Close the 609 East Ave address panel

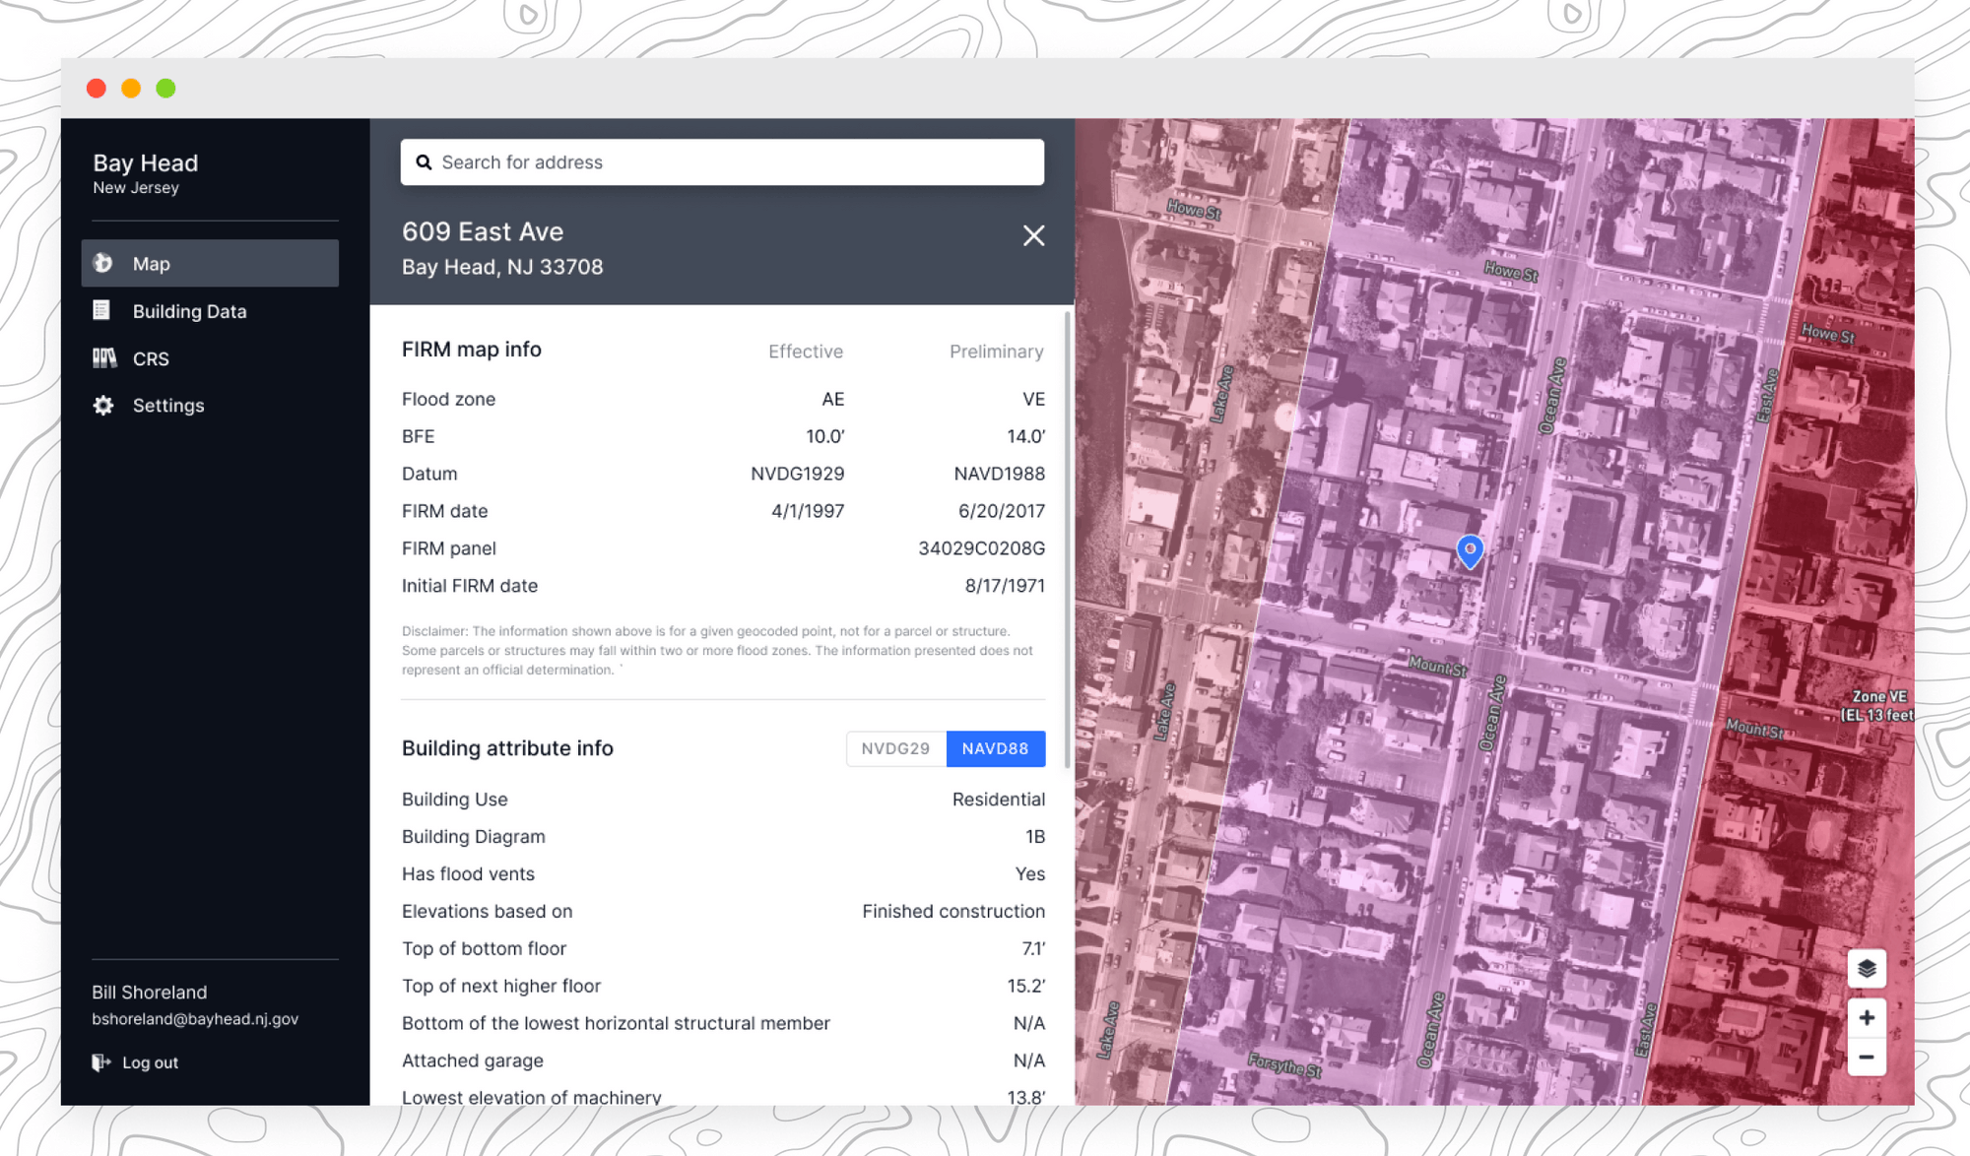[x=1033, y=236]
